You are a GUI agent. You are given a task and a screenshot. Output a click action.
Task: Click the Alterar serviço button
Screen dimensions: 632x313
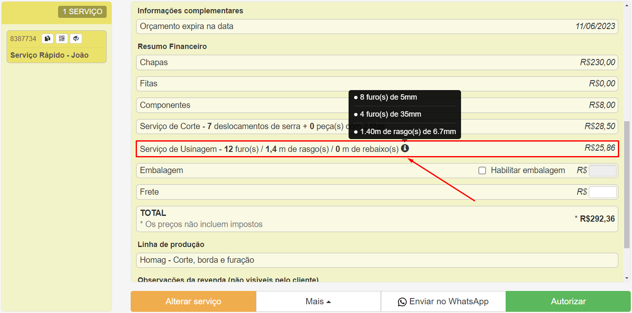193,301
